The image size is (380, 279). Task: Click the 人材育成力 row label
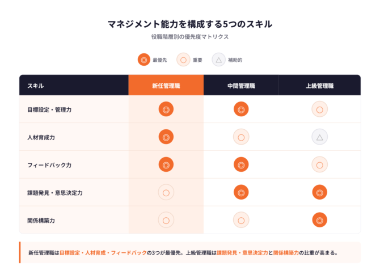41,137
